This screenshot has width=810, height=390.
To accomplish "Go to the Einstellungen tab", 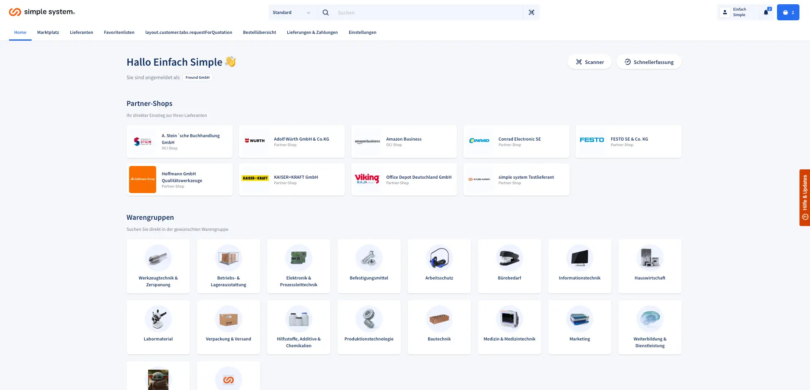I will (x=362, y=32).
